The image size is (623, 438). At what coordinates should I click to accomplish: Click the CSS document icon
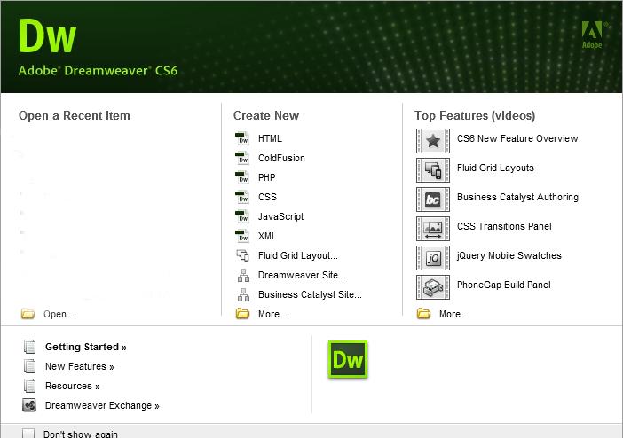tap(242, 197)
